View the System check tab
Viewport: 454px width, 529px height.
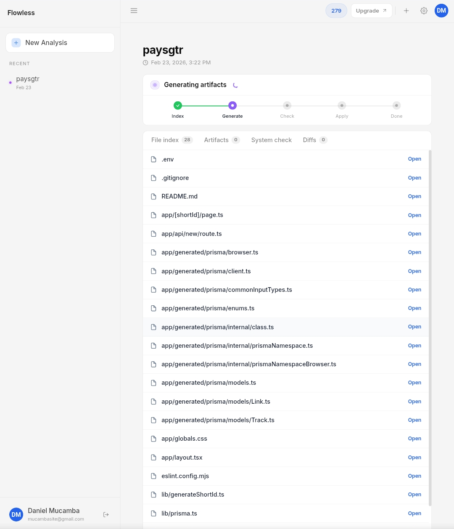(271, 140)
